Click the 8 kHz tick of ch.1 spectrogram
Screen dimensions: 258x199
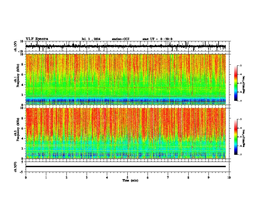(22, 64)
